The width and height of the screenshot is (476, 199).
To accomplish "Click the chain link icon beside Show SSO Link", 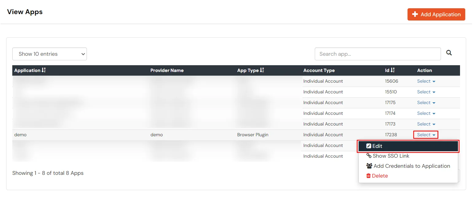I will click(x=368, y=156).
